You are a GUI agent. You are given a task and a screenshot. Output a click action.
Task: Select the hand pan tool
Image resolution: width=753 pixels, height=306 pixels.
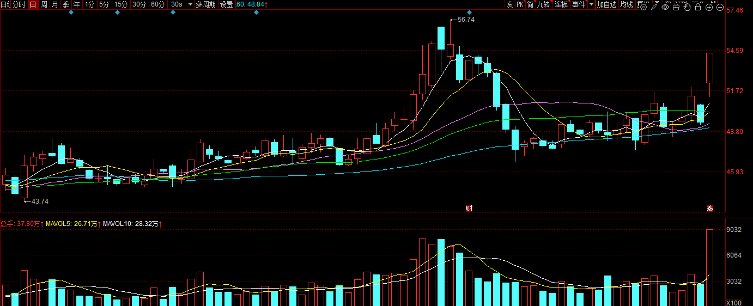tap(687, 7)
